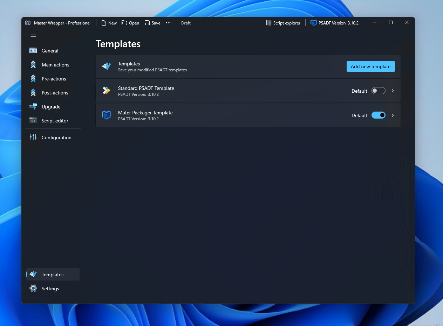Click the Templates label in the sidebar
The width and height of the screenshot is (443, 326).
pos(53,275)
